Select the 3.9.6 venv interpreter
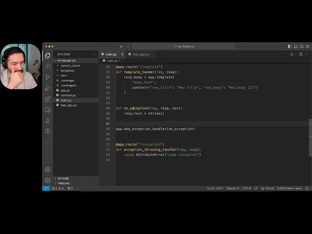312x234 pixels. tap(290, 188)
